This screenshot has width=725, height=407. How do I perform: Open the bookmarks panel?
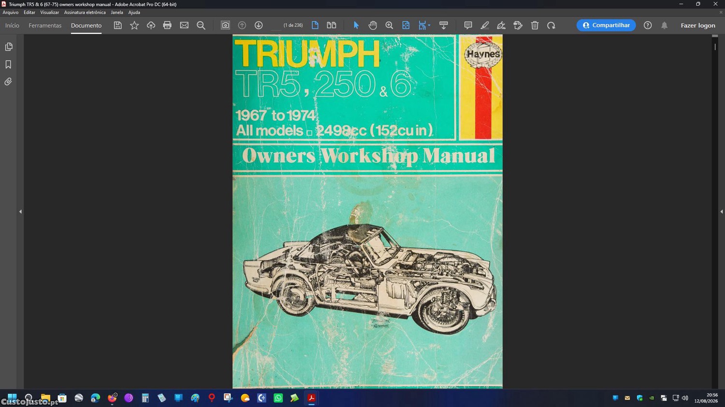click(8, 64)
